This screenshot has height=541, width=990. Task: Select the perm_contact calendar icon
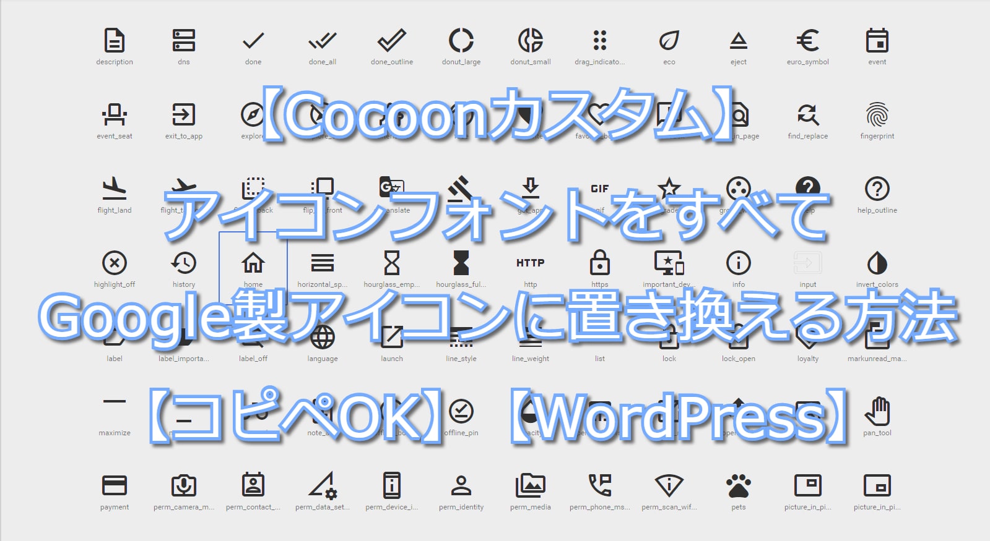point(253,485)
